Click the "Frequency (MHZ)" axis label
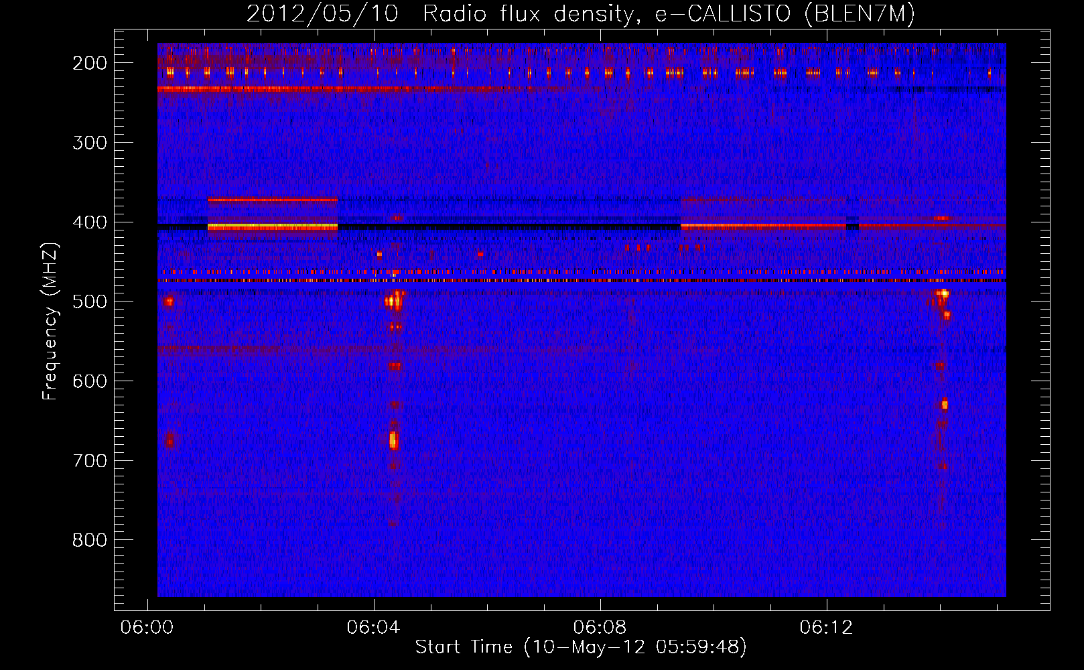The image size is (1084, 670). point(50,321)
